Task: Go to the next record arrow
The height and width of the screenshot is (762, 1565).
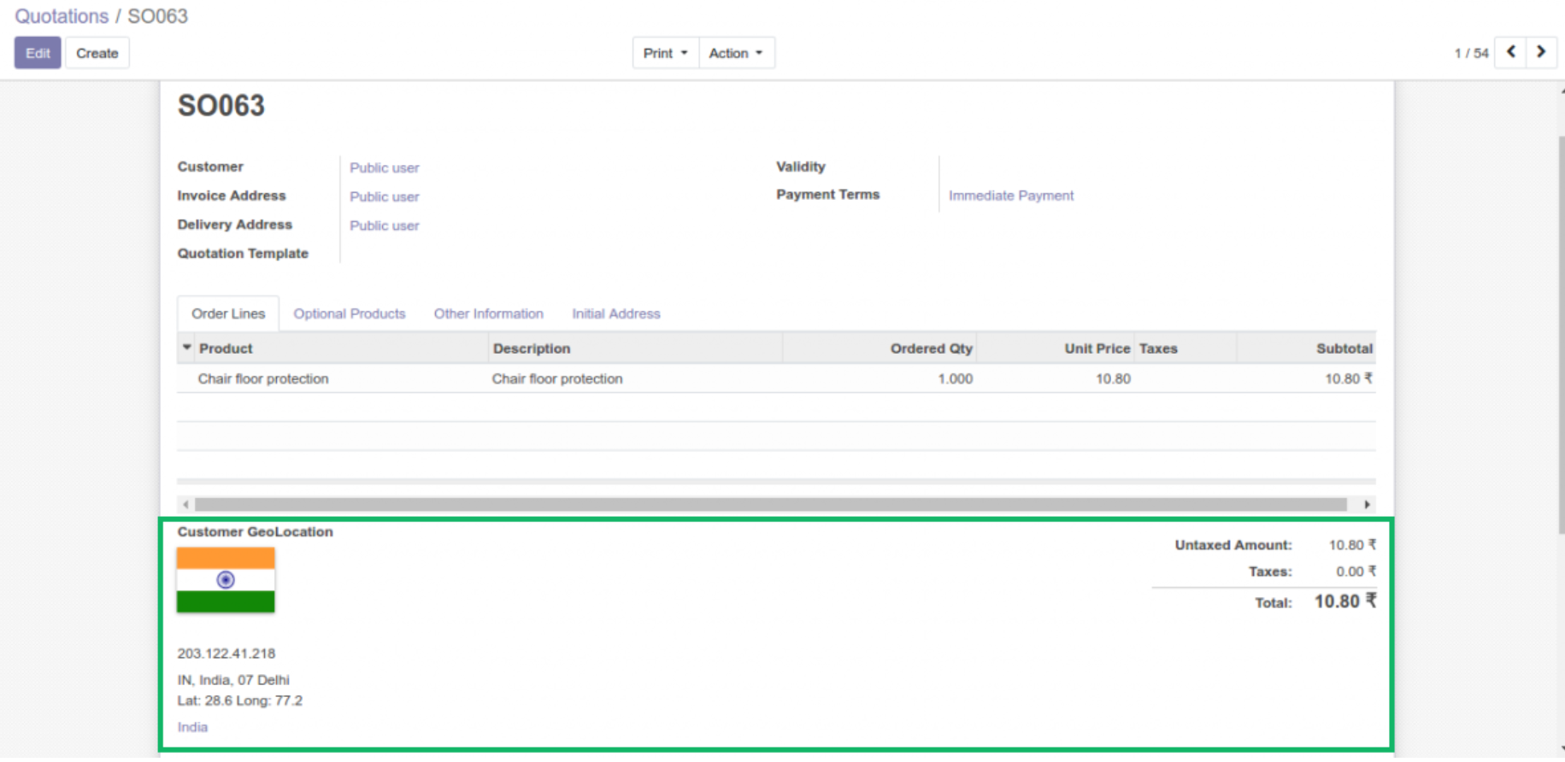Action: pyautogui.click(x=1541, y=52)
